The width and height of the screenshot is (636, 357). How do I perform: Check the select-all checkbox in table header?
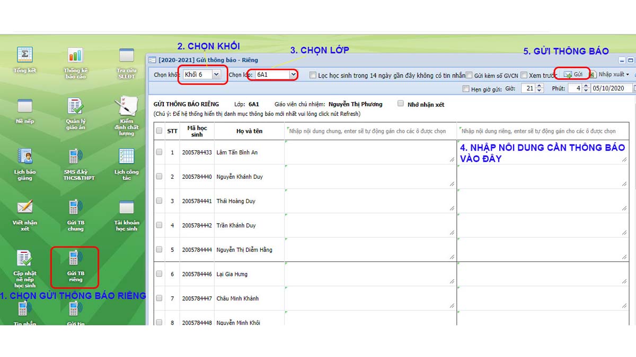pyautogui.click(x=159, y=131)
